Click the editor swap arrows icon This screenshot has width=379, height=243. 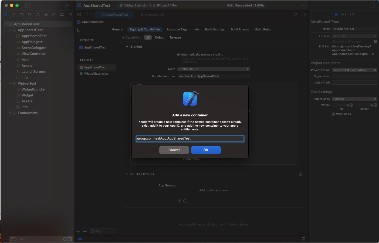296,15
